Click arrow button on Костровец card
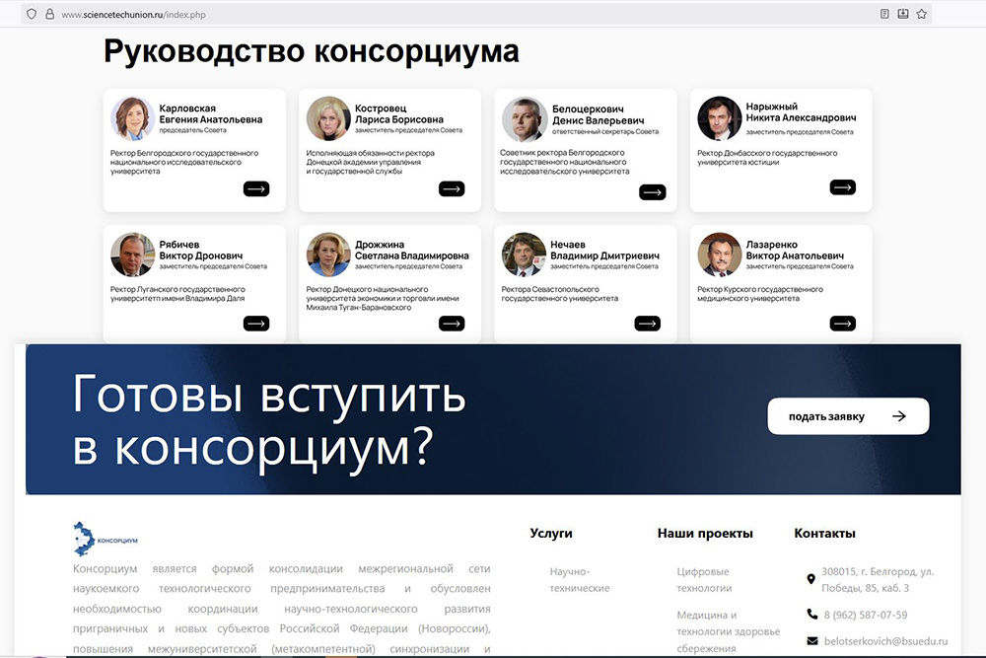Screen dimensions: 986x658 (452, 189)
